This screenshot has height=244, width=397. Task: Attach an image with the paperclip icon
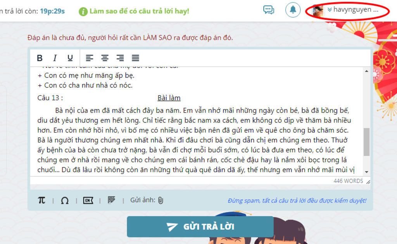[161, 201]
